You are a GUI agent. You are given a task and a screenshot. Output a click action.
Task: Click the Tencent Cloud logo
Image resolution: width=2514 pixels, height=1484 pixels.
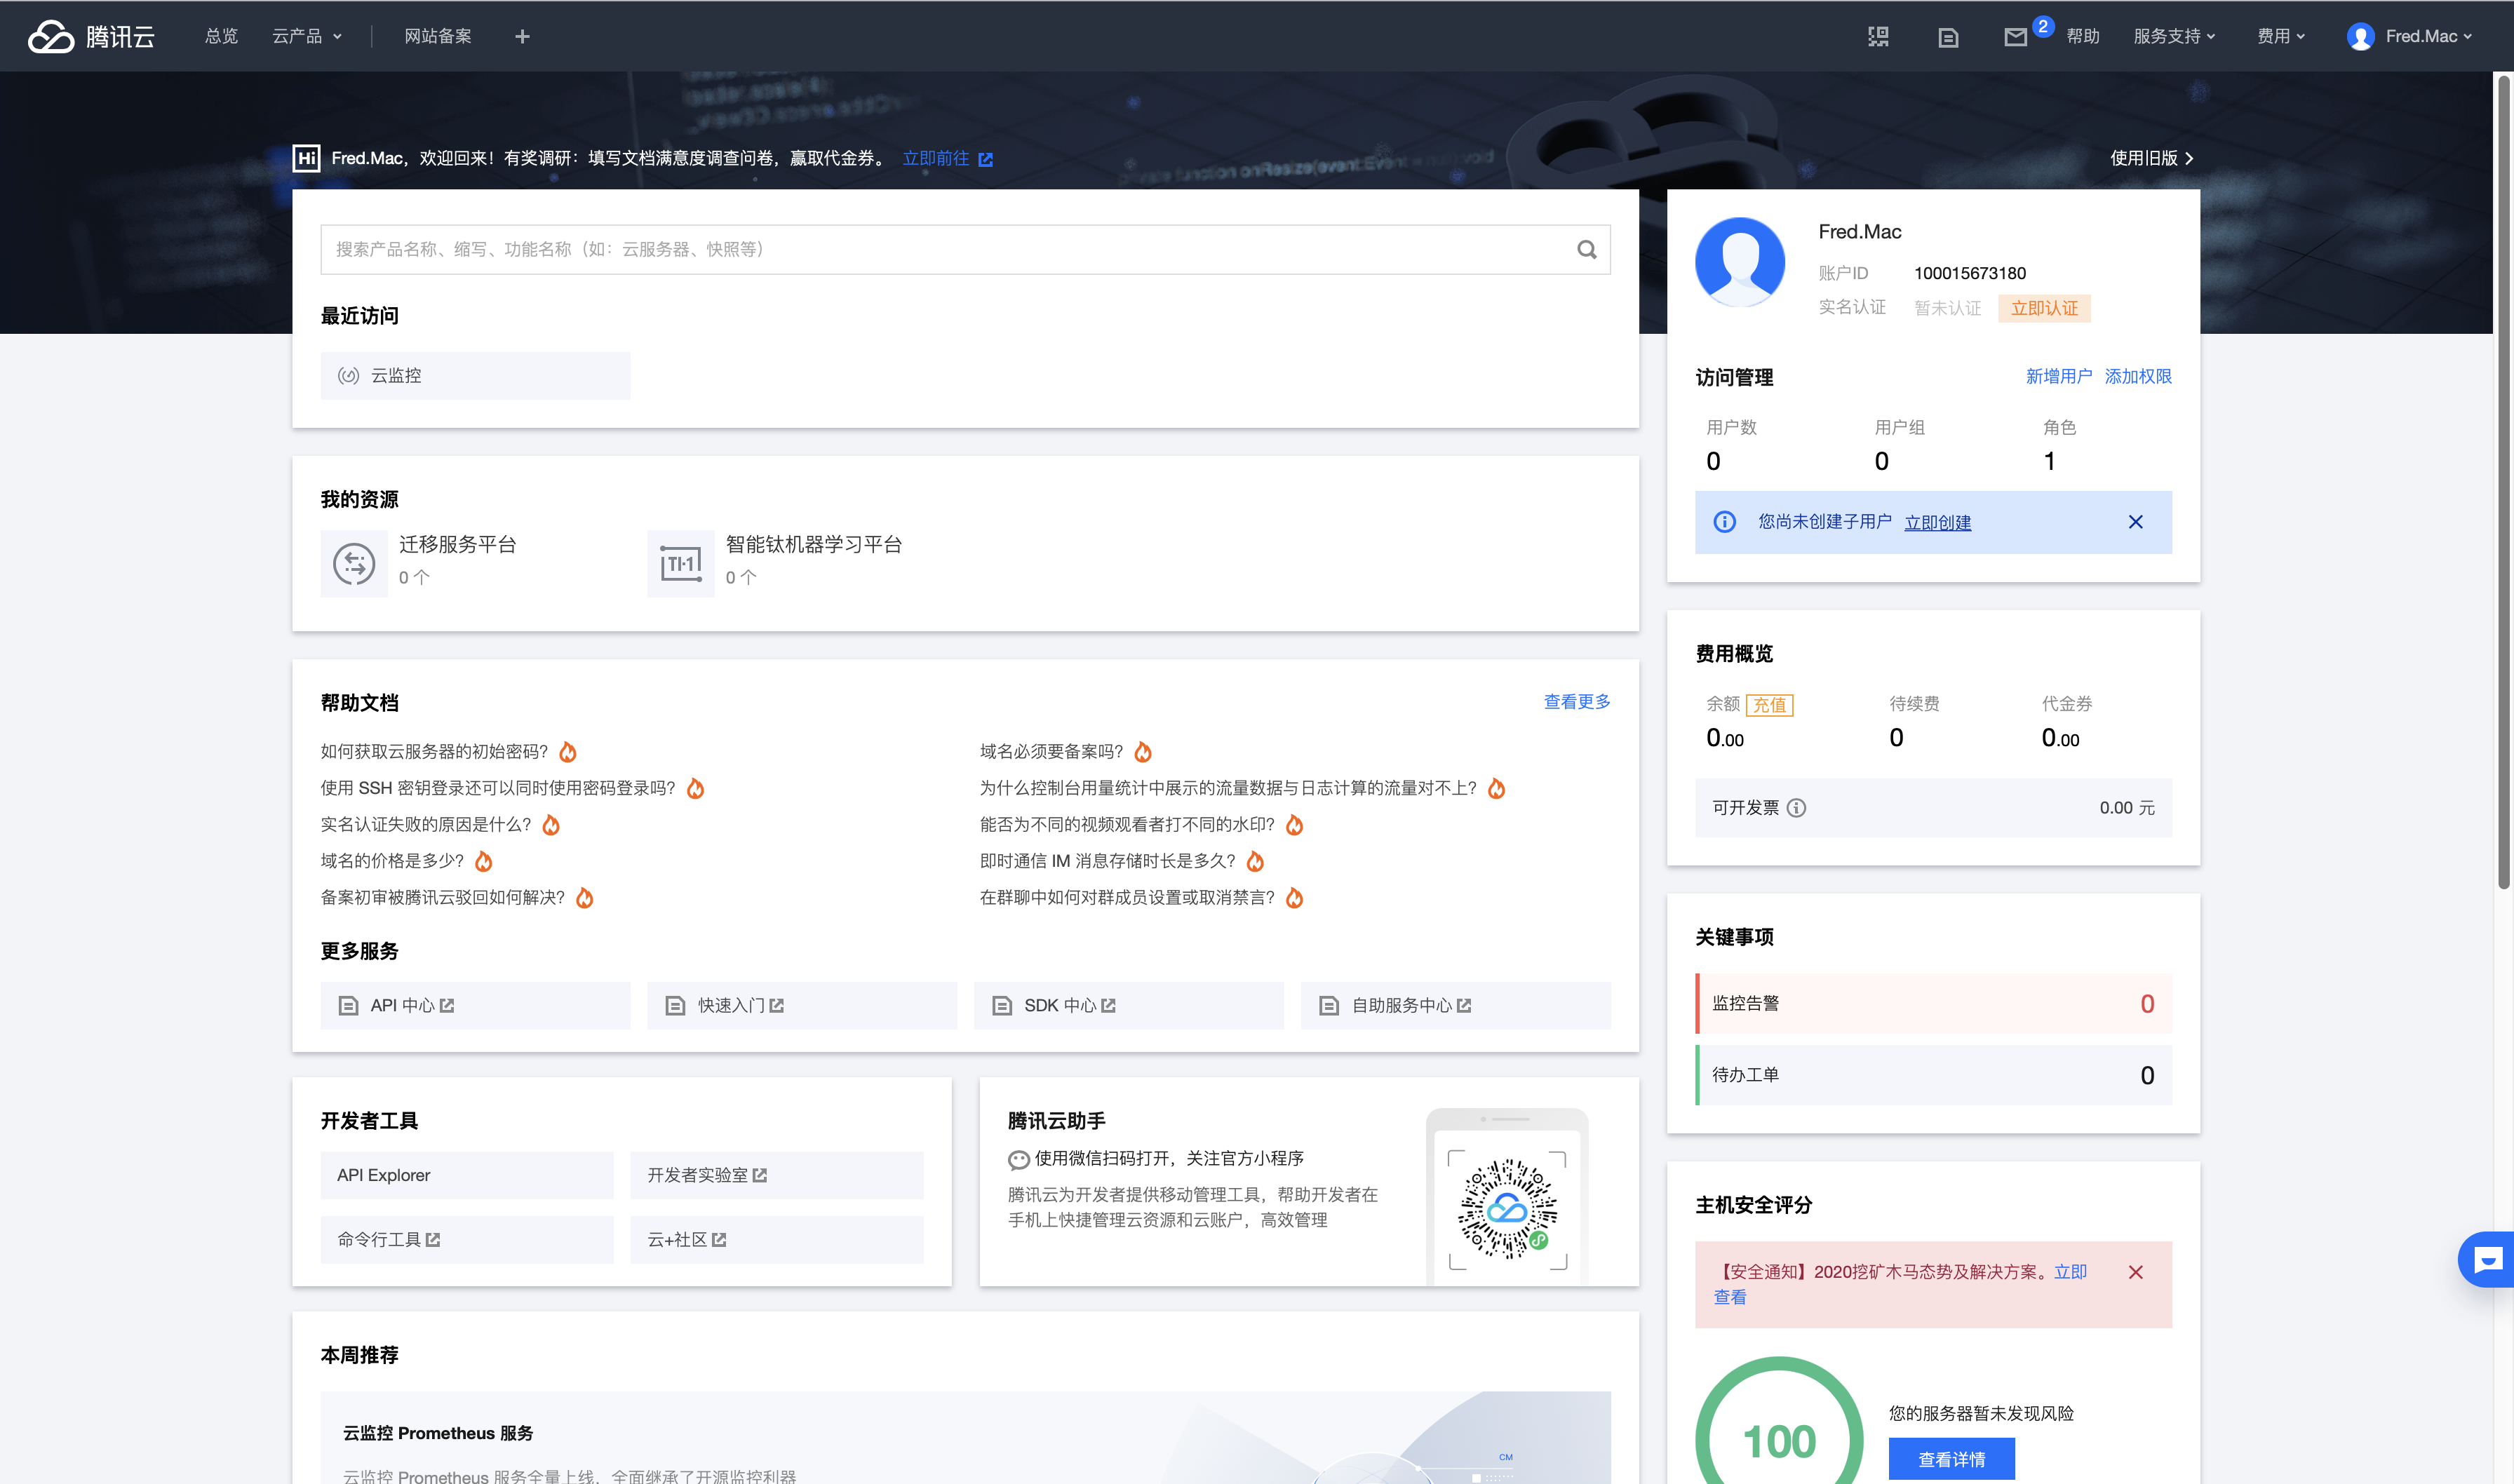click(91, 36)
